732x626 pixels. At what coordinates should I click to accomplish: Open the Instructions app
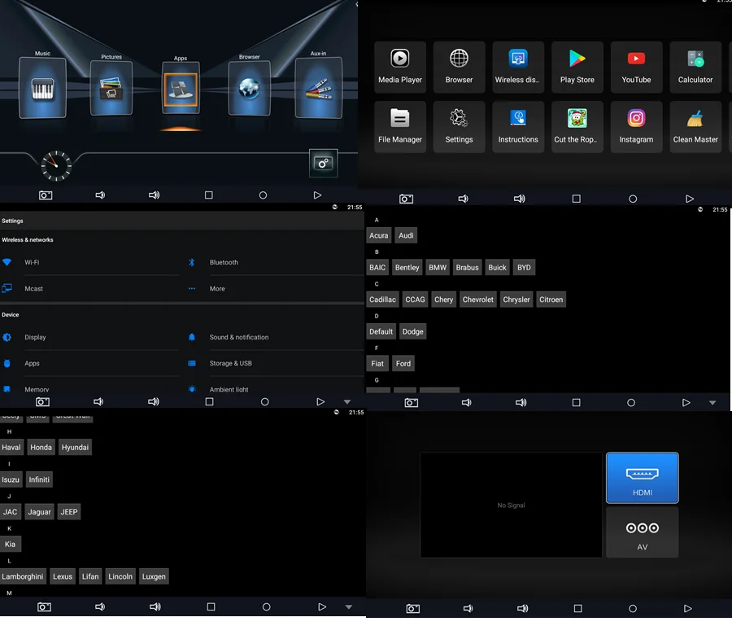(518, 127)
